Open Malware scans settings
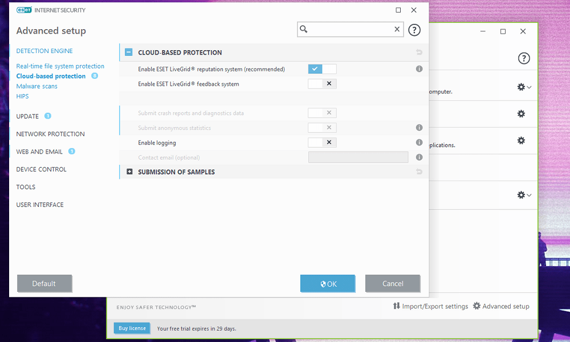Screen dimensions: 570x342 pos(36,86)
